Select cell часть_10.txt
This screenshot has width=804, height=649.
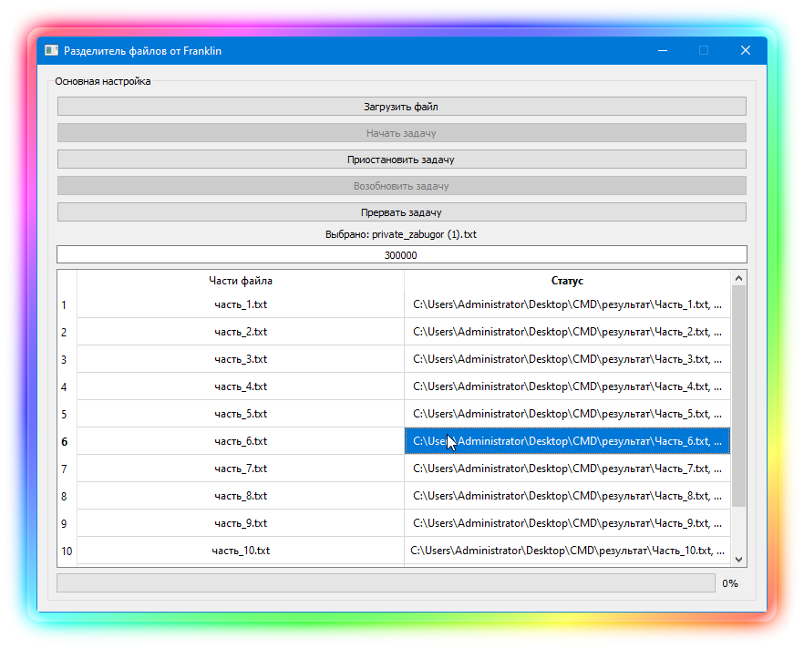241,551
